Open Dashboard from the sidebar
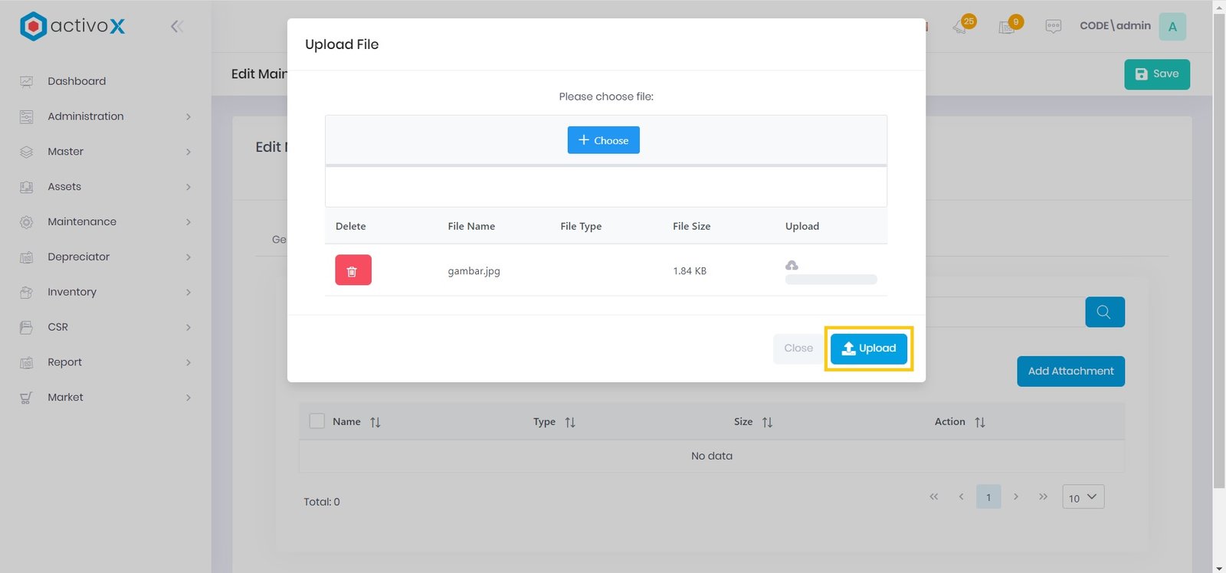The width and height of the screenshot is (1226, 573). tap(77, 81)
